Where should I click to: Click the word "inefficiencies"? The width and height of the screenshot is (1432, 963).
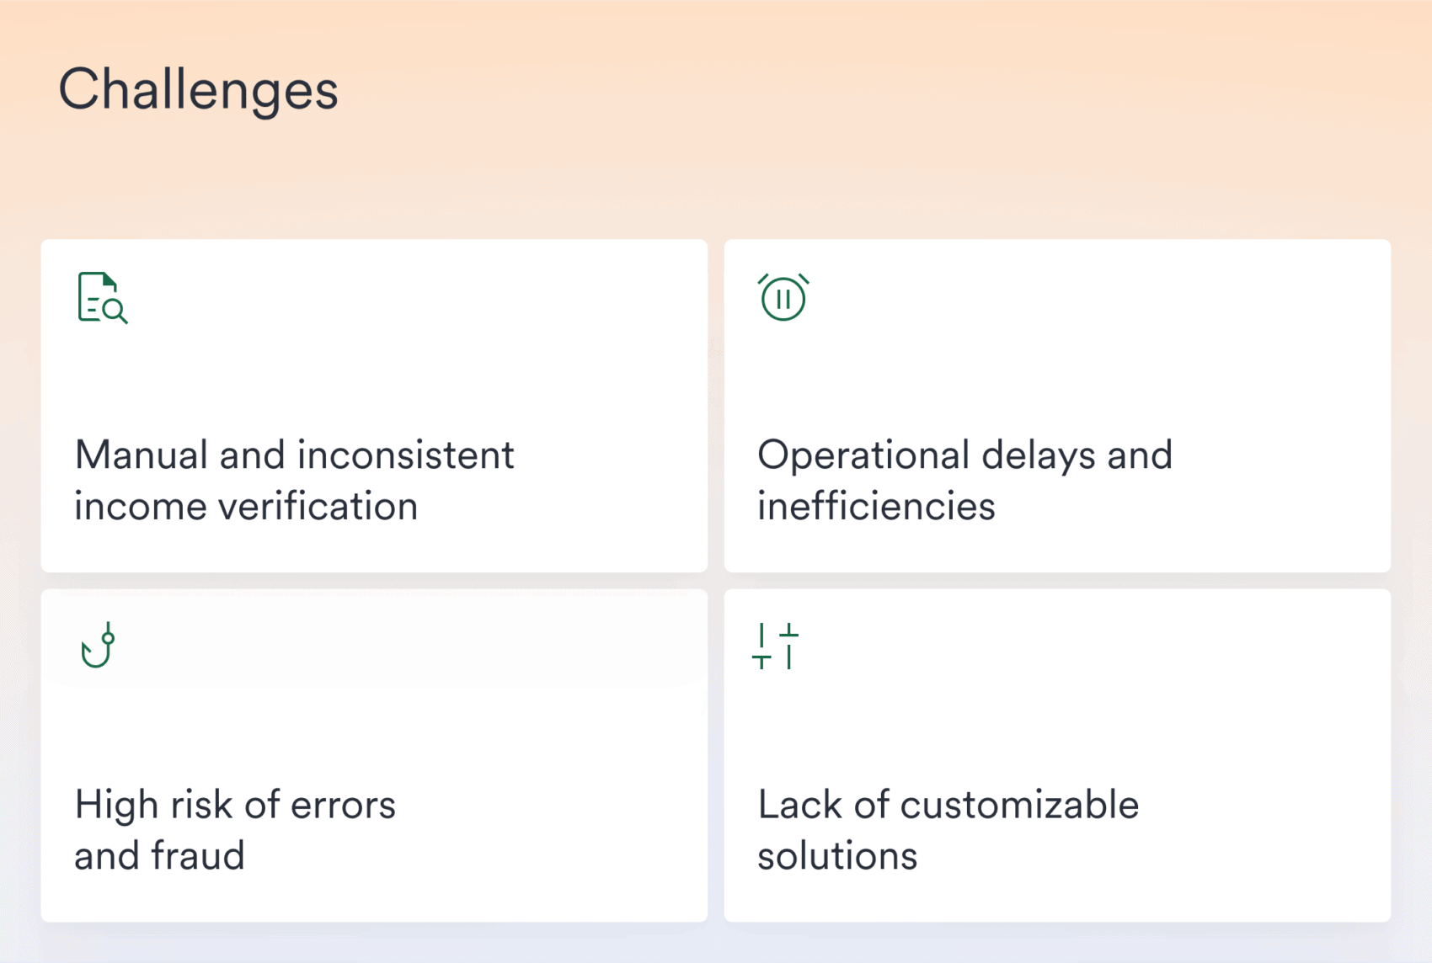pos(876,507)
